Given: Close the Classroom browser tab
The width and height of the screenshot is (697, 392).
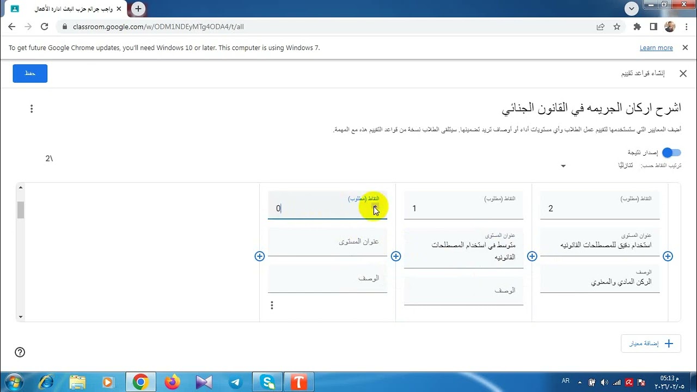Looking at the screenshot, I should (x=119, y=9).
